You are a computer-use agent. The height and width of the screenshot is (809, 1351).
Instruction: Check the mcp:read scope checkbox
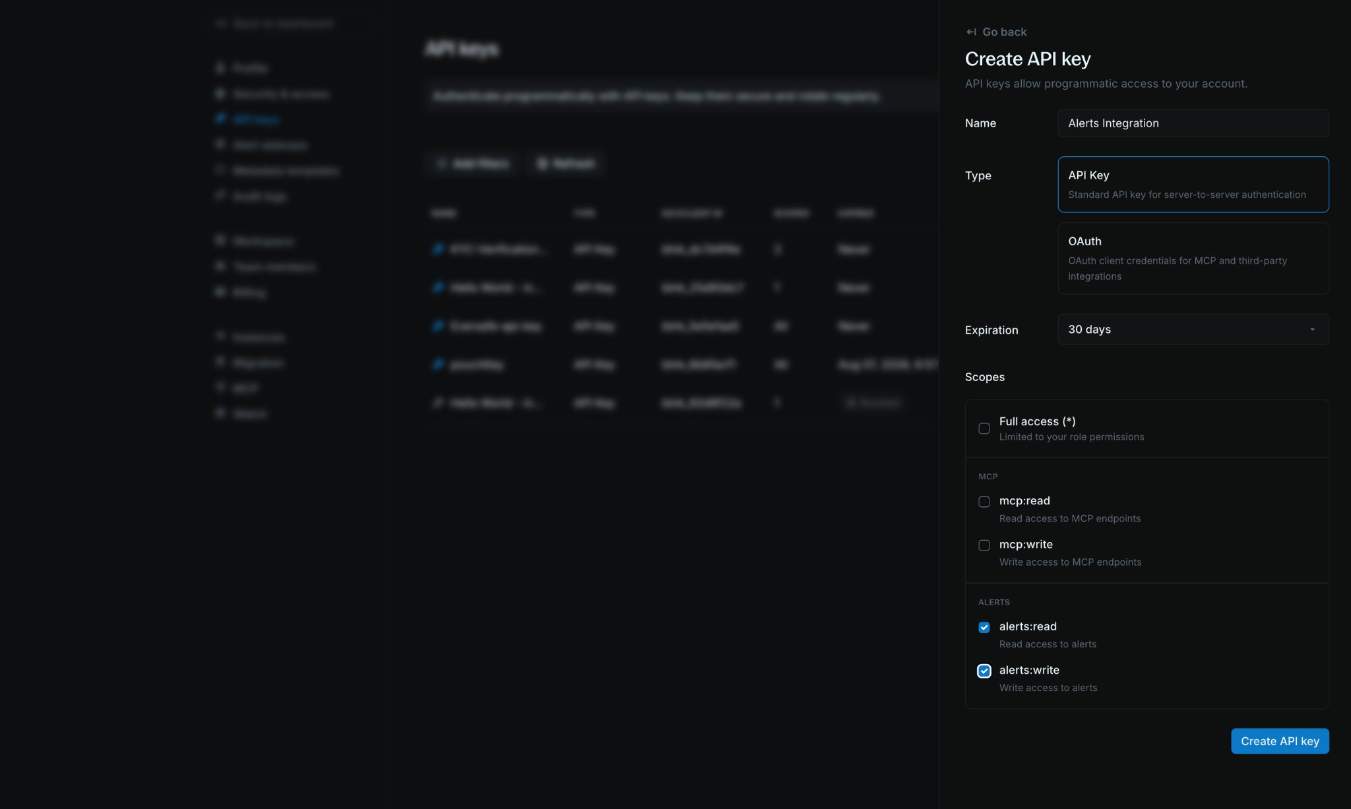[984, 502]
